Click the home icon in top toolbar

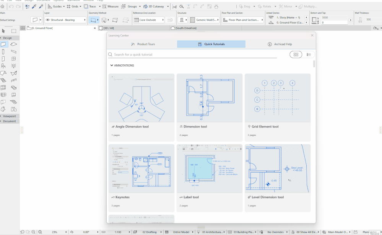tap(2, 7)
